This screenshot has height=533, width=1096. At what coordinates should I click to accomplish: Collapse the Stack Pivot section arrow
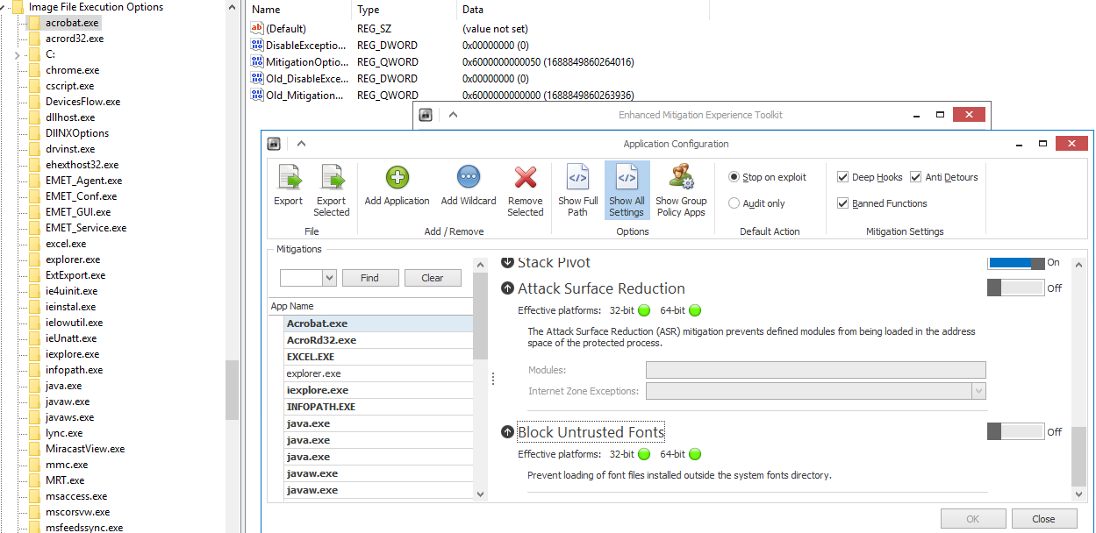507,262
